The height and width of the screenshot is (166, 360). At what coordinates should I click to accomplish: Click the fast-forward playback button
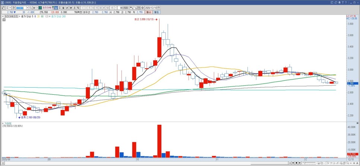pyautogui.click(x=300, y=163)
